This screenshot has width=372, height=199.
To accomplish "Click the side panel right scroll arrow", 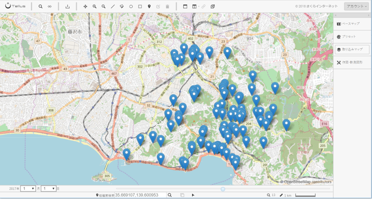I will pyautogui.click(x=368, y=15).
